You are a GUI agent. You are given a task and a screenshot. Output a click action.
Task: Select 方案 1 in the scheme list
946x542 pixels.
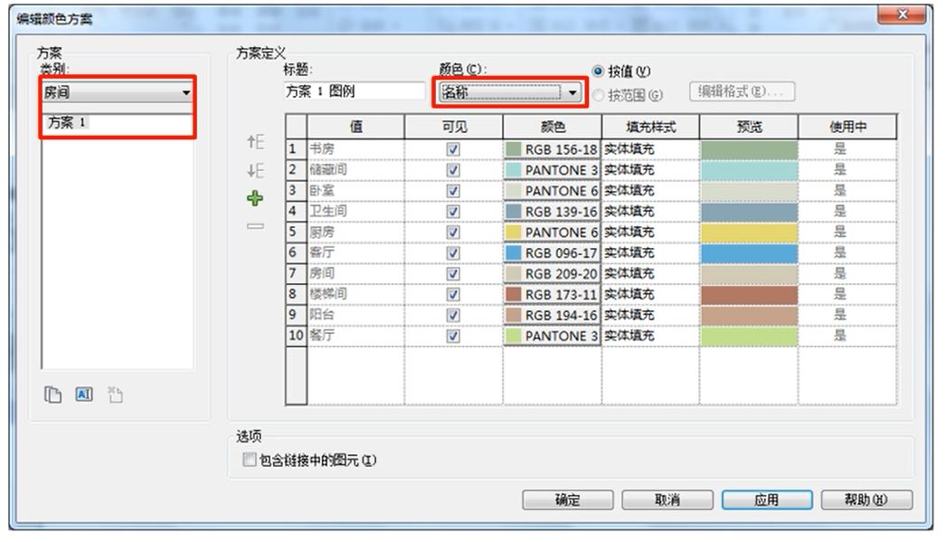(x=70, y=124)
